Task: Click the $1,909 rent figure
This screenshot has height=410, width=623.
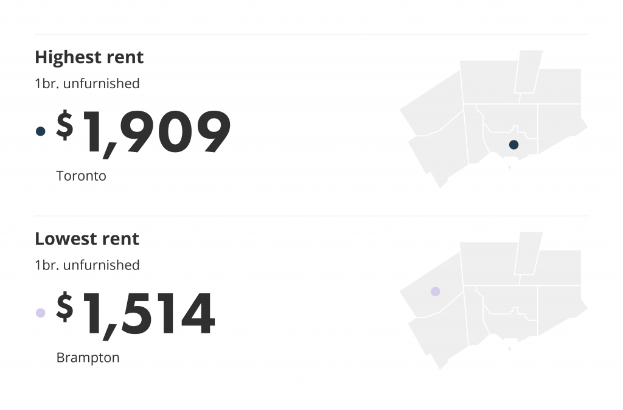Action: [143, 133]
